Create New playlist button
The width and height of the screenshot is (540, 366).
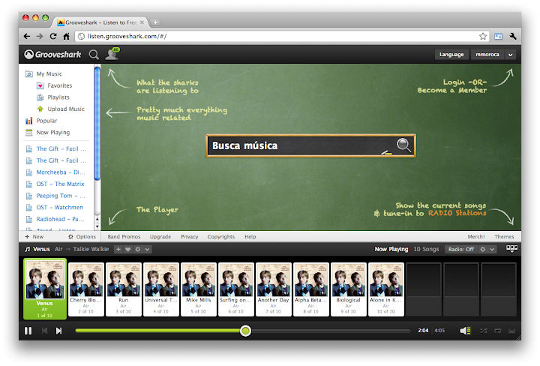coord(34,236)
